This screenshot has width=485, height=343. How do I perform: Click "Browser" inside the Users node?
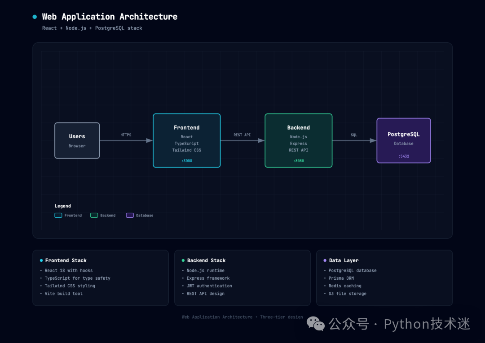click(x=77, y=146)
